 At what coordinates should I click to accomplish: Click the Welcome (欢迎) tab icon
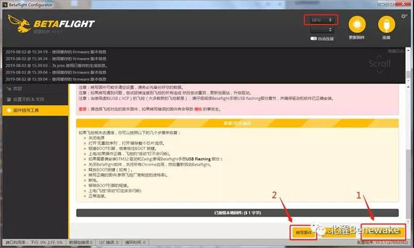[x=8, y=88]
